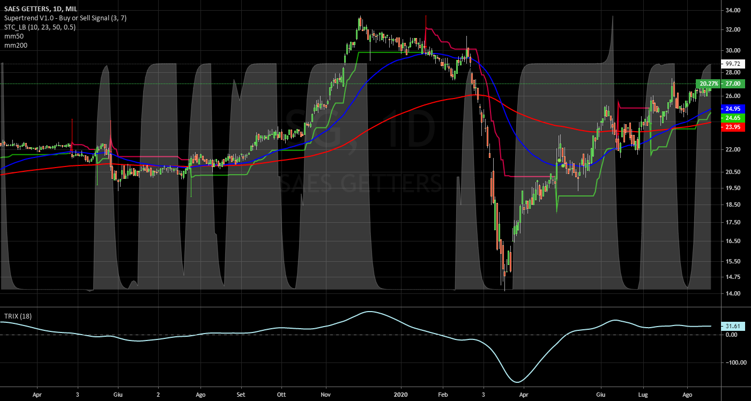The image size is (751, 401).
Task: Click the 20.27% percentage label
Action: (709, 84)
